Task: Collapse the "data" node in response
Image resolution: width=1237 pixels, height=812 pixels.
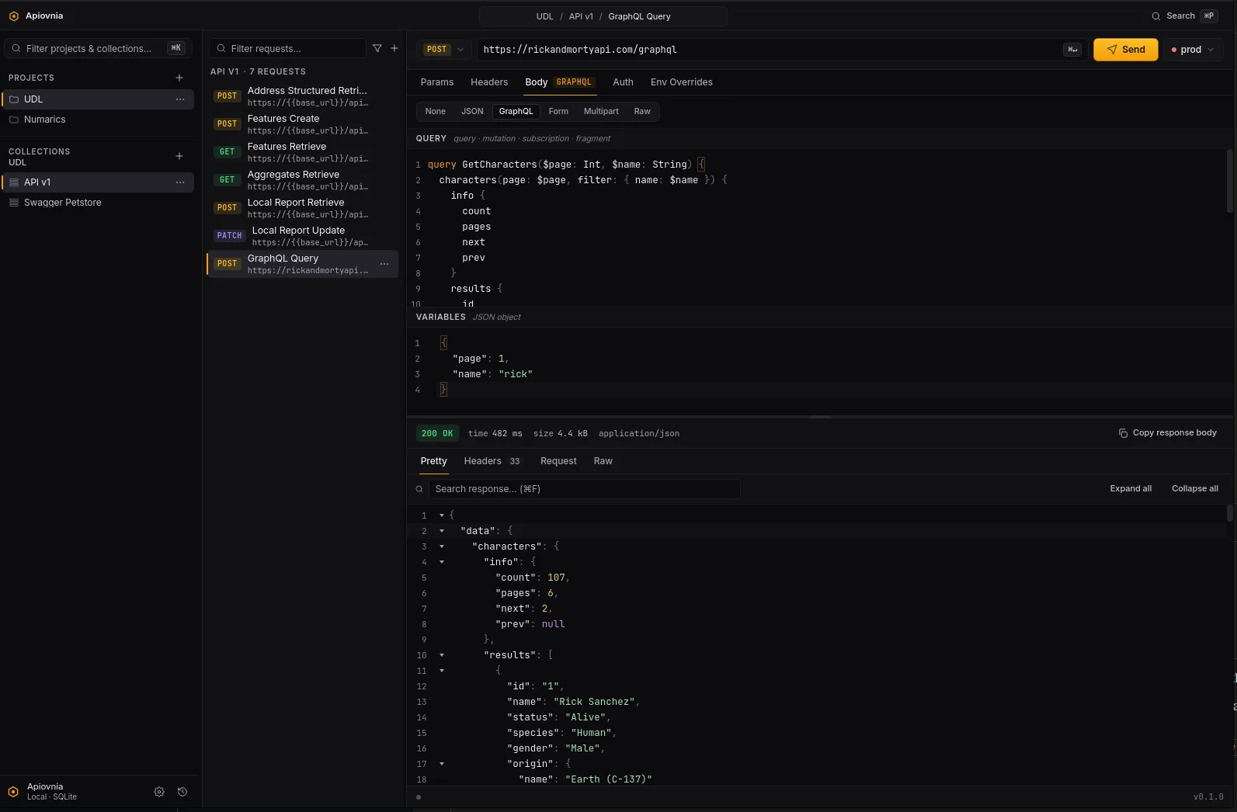Action: [442, 531]
